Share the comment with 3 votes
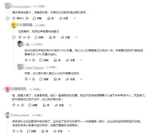 coord(70,79)
